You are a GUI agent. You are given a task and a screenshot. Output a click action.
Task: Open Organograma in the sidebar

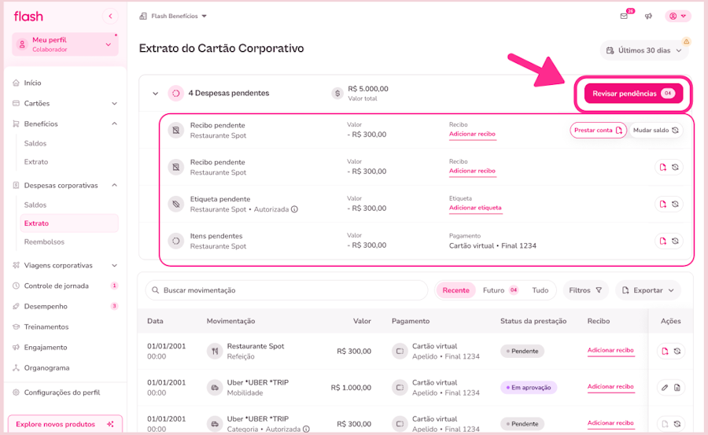46,367
